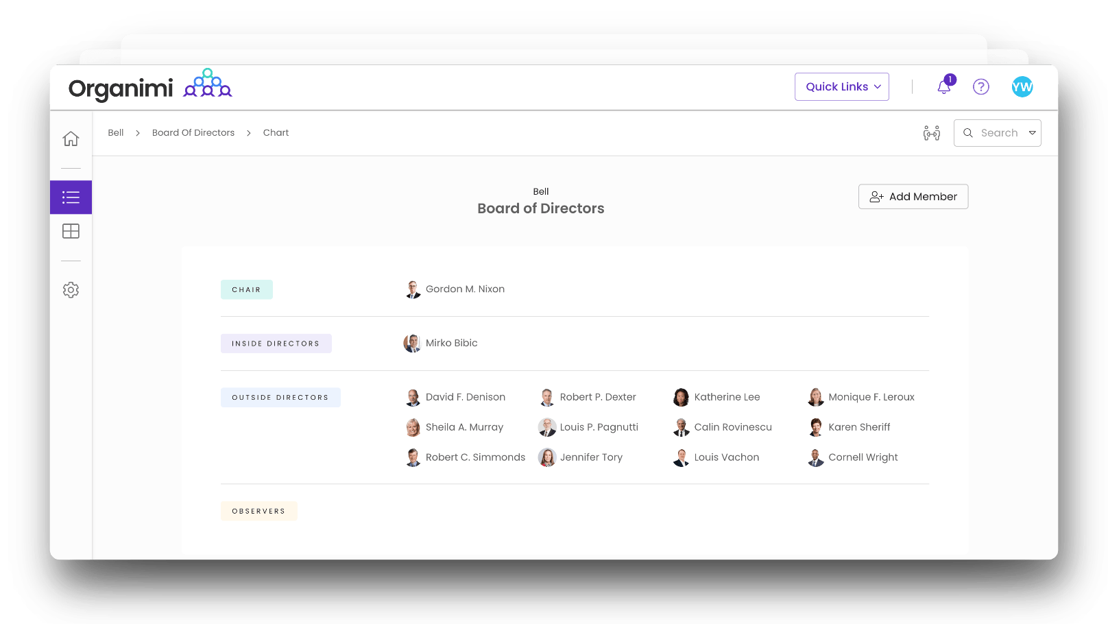Select Cornell Wright
The height and width of the screenshot is (624, 1108).
(863, 457)
